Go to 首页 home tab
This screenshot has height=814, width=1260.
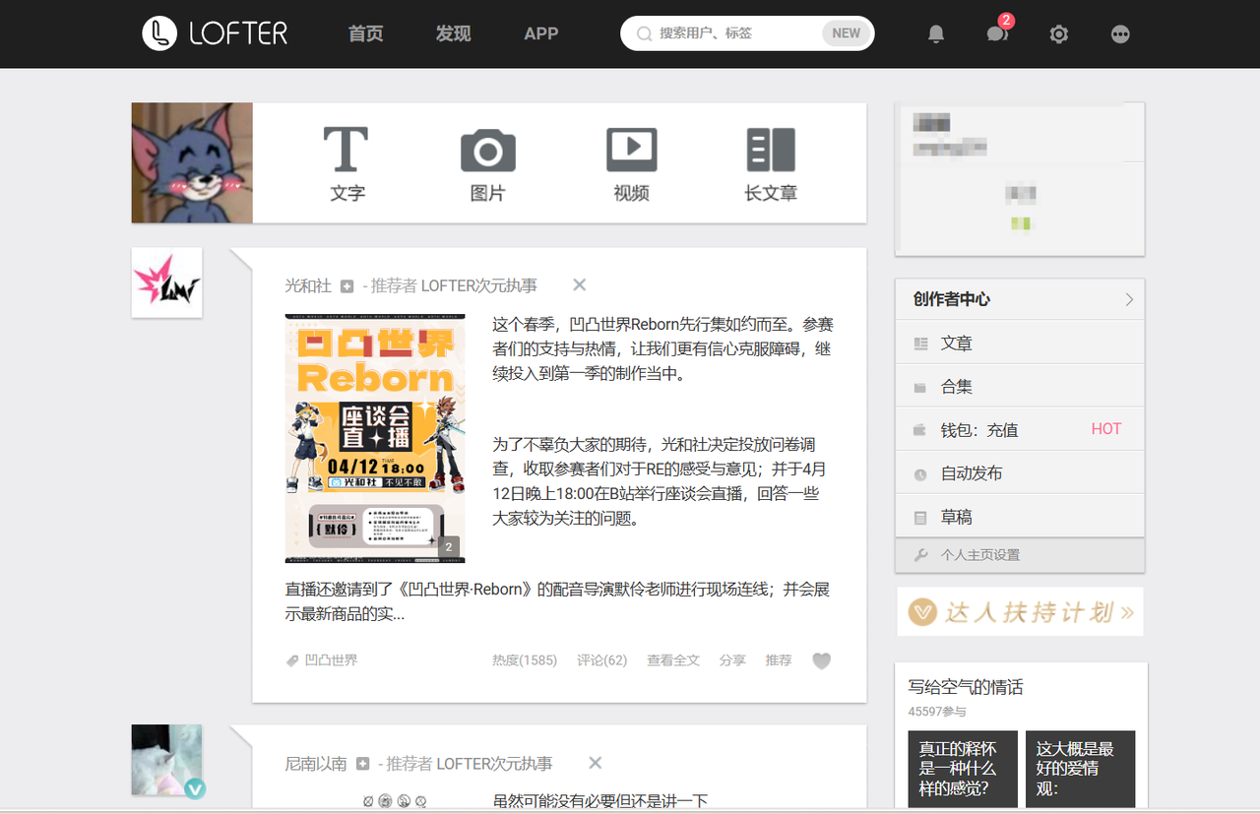[x=365, y=33]
